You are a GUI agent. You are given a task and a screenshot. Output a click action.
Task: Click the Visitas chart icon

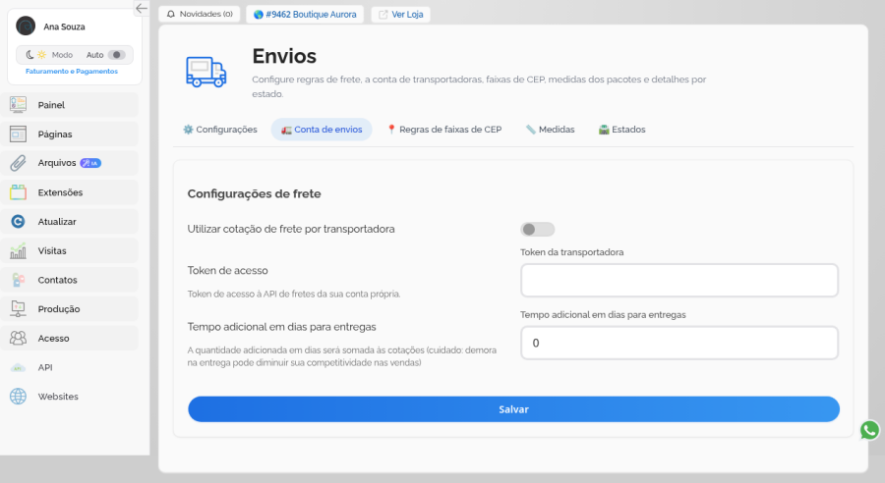[x=18, y=250]
